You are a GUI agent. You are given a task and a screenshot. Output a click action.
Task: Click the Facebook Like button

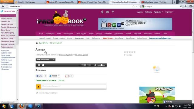click(x=39, y=76)
